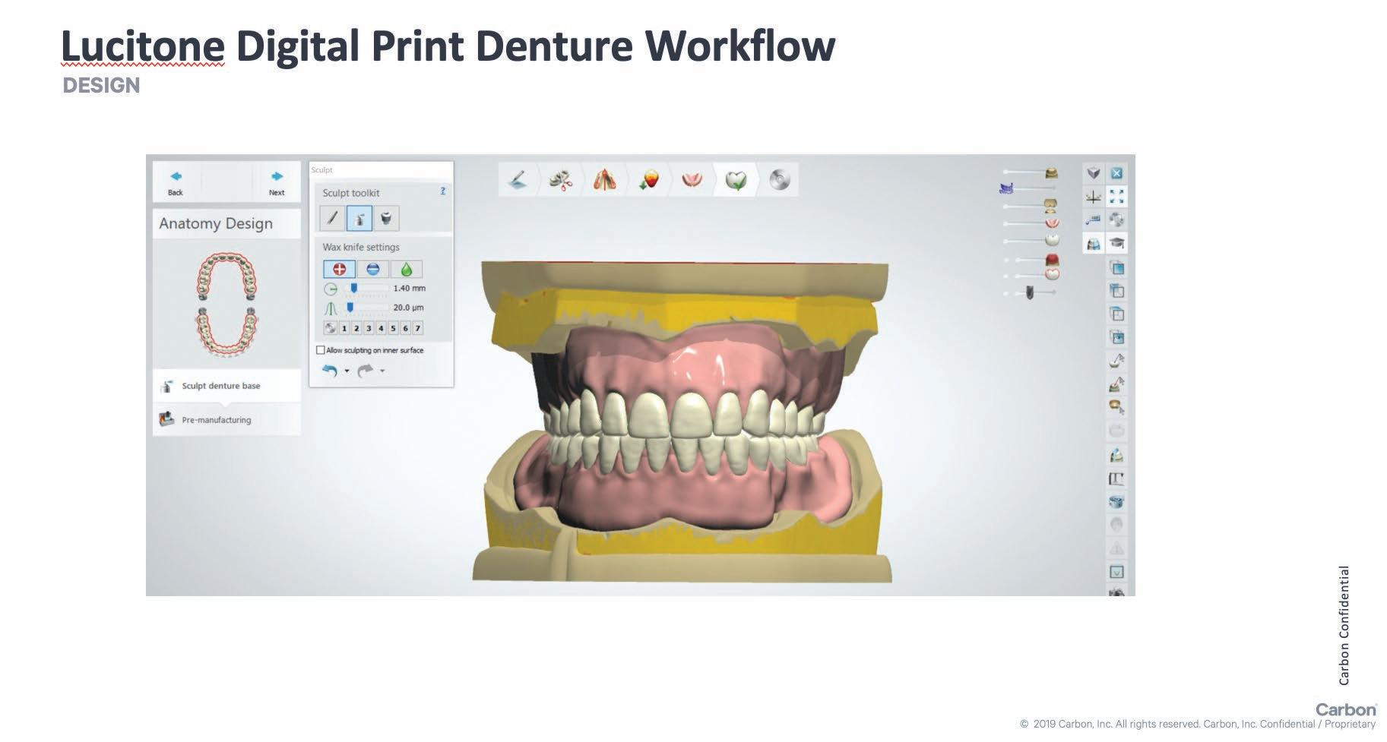Adjust white tooth with red outline slider
Viewport: 1387px width, 742px height.
coord(1031,273)
